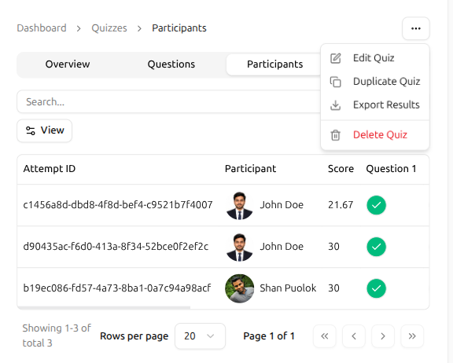This screenshot has width=453, height=363.
Task: Switch to the Overview tab
Action: coord(68,64)
